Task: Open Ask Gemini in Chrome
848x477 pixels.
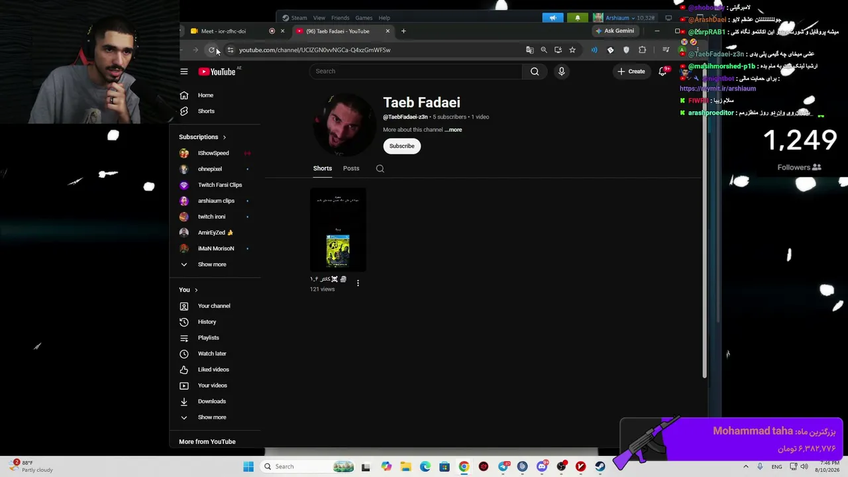Action: click(x=615, y=31)
